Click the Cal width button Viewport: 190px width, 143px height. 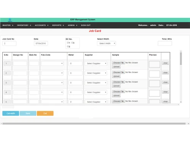pyautogui.click(x=11, y=113)
